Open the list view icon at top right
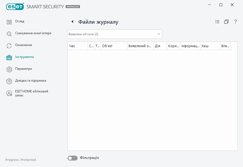Screen dimensions: 243x167 point(217,22)
